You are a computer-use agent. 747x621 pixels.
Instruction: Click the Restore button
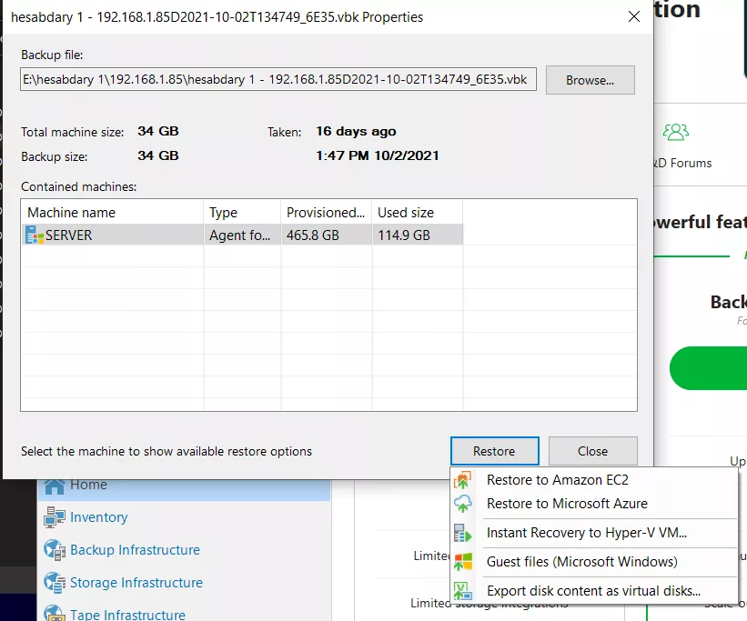494,451
